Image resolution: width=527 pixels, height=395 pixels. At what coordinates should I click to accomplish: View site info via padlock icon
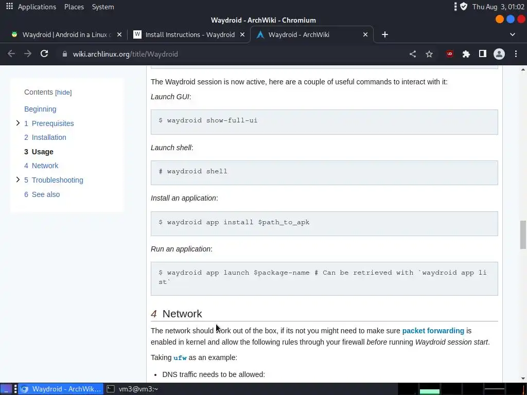coord(65,54)
